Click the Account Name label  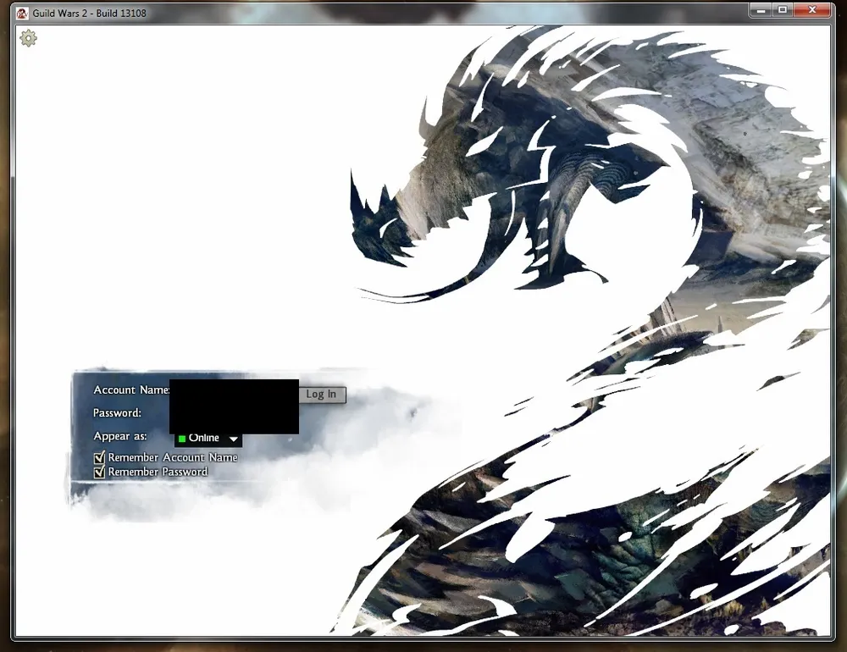131,390
